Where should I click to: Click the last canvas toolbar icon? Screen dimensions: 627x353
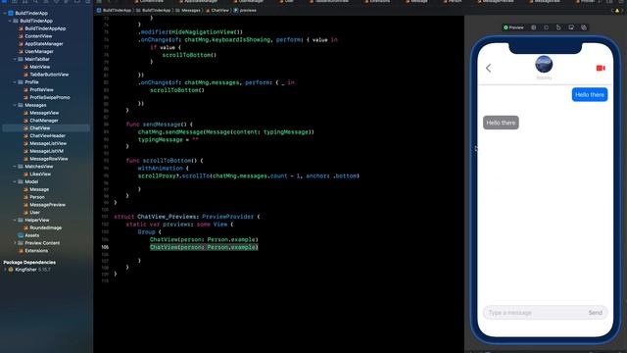click(584, 27)
